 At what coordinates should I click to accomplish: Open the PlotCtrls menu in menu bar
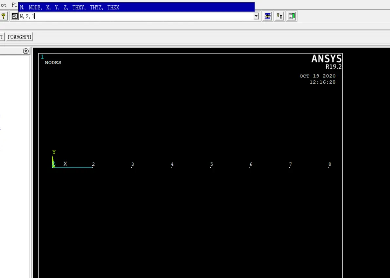point(14,5)
